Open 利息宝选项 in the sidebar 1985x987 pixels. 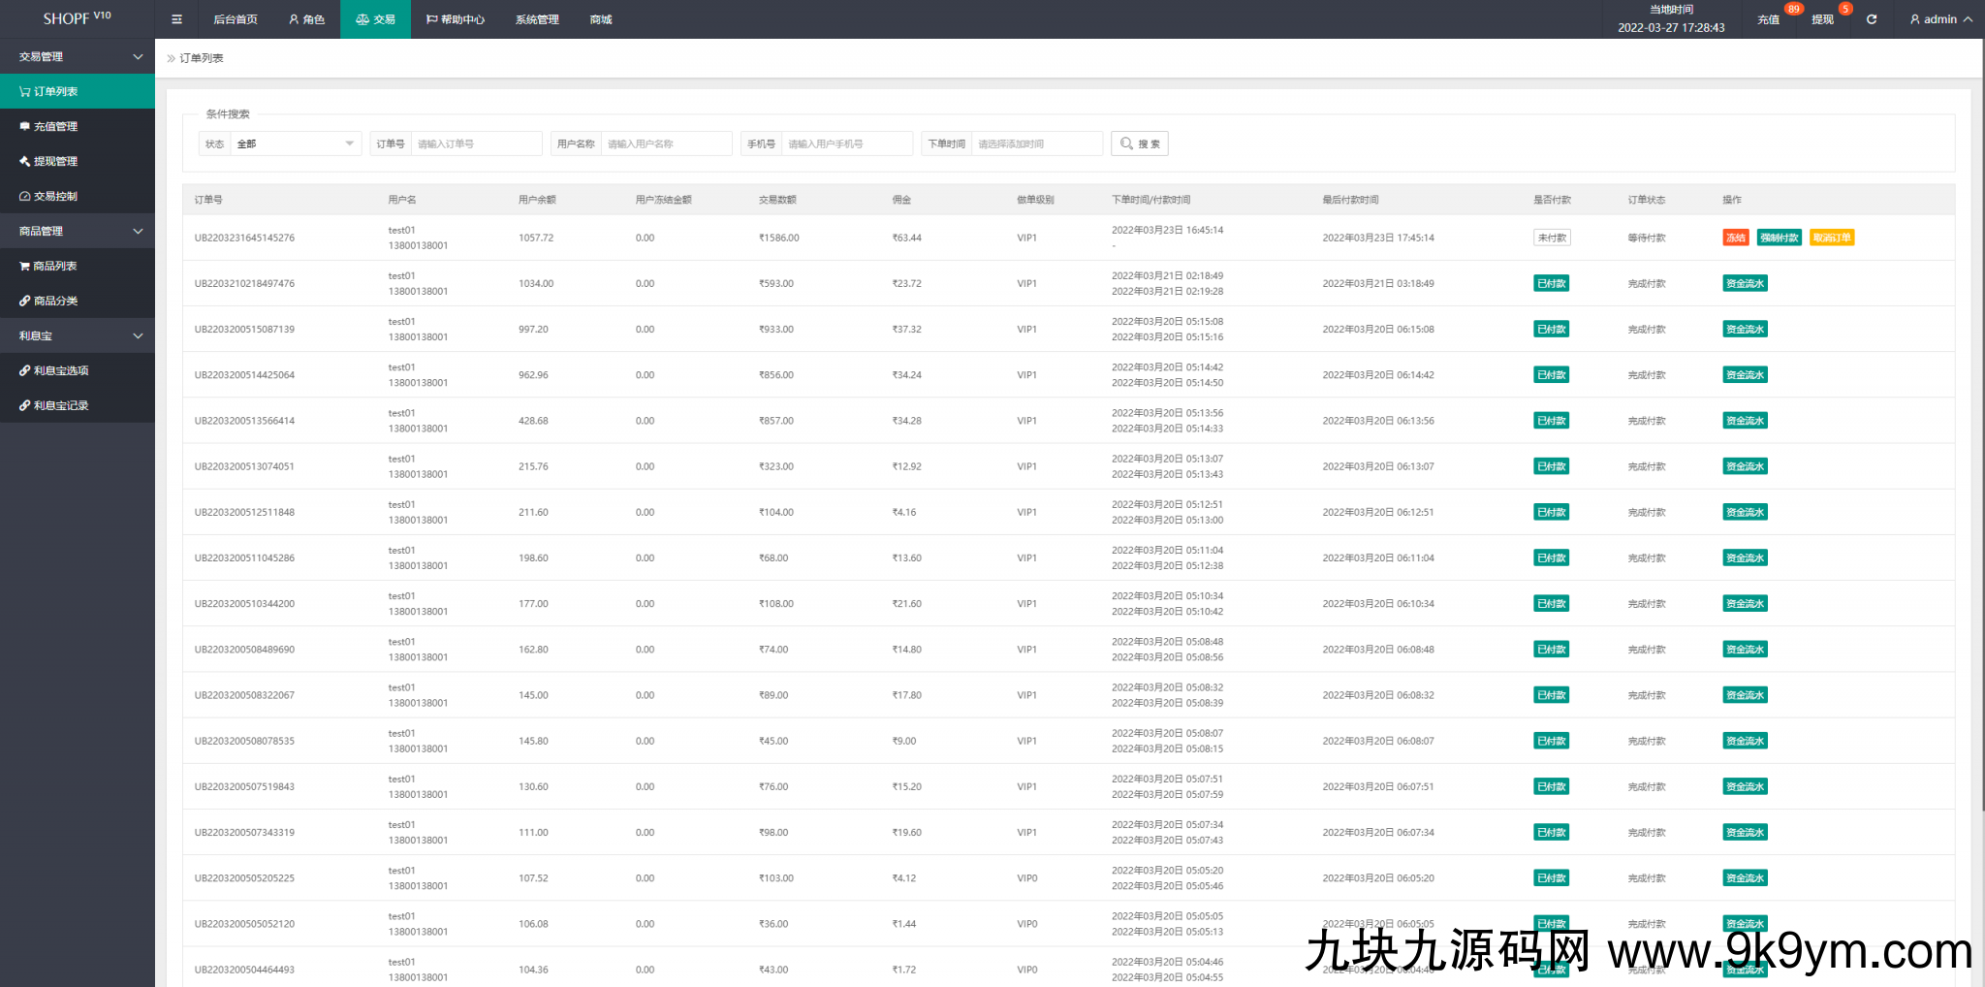60,370
